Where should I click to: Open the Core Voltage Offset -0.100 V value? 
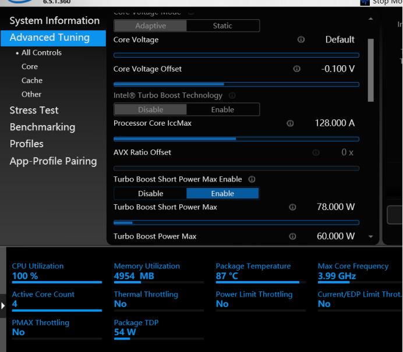point(338,69)
